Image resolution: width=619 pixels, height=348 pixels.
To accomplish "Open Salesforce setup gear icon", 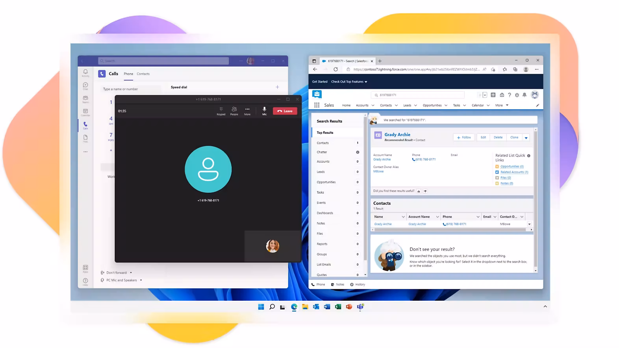I will [x=517, y=95].
